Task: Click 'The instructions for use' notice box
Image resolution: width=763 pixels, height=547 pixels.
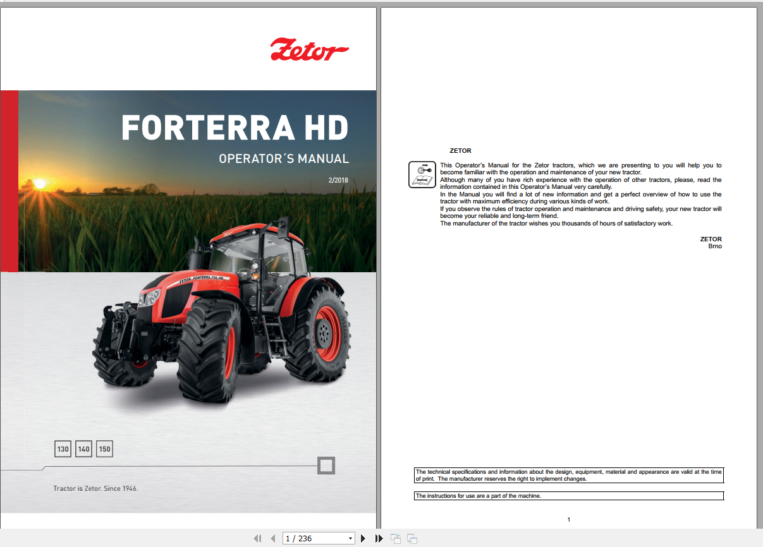Action: tap(569, 496)
